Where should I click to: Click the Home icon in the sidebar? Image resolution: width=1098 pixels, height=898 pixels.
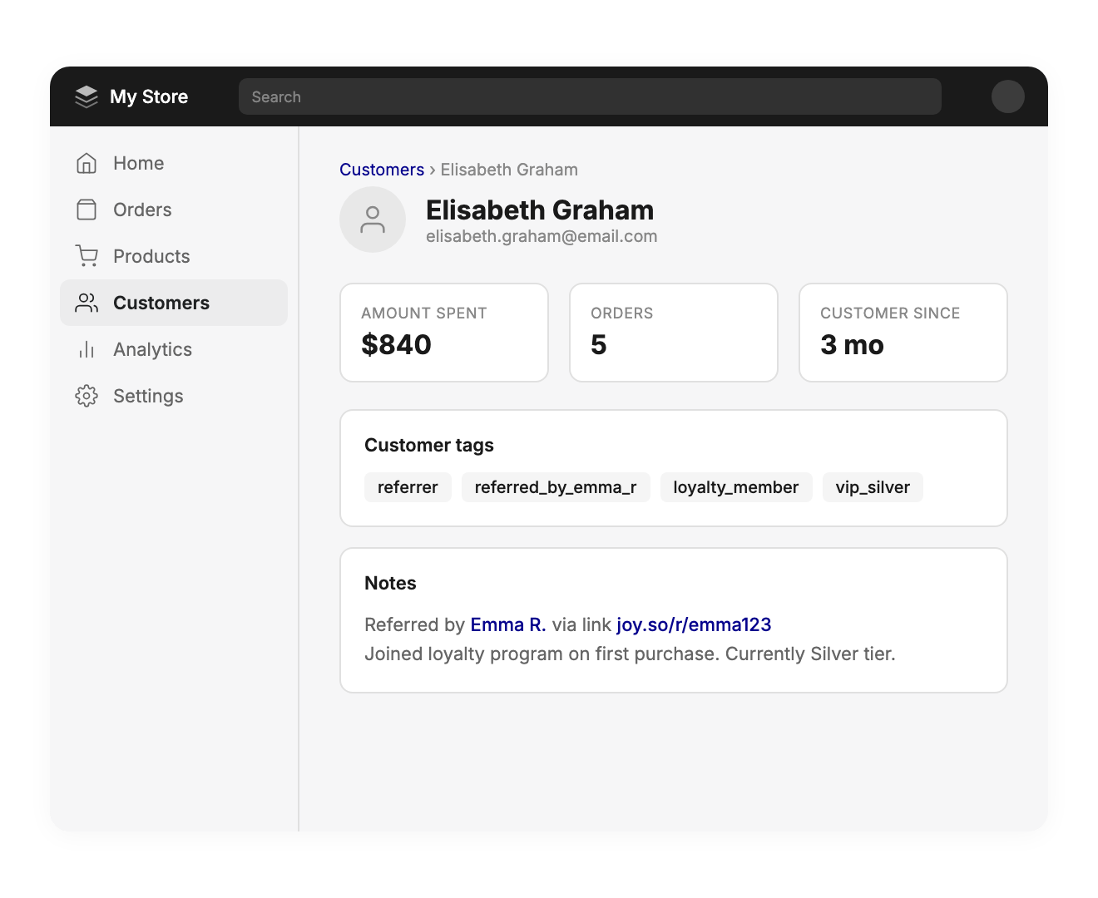[87, 163]
